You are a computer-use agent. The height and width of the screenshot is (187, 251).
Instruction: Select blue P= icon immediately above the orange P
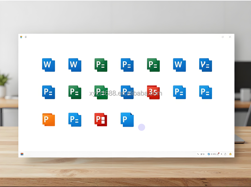(49, 92)
